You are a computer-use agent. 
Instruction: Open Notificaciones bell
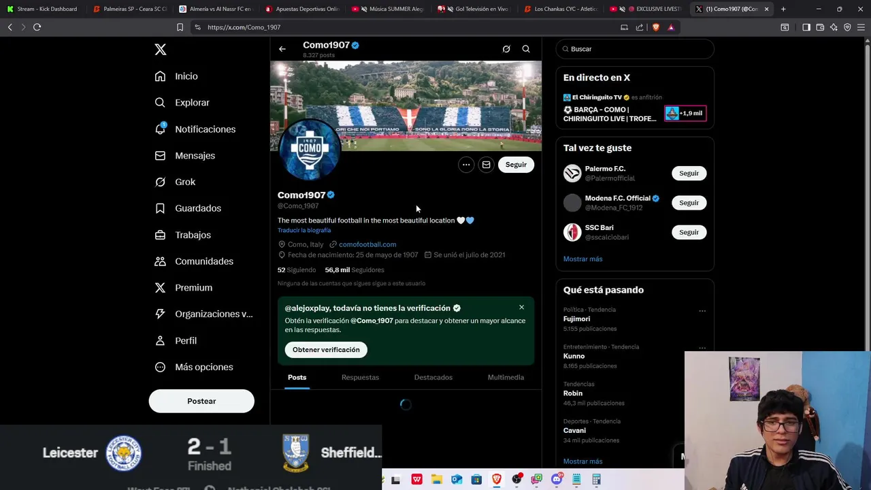pos(195,129)
